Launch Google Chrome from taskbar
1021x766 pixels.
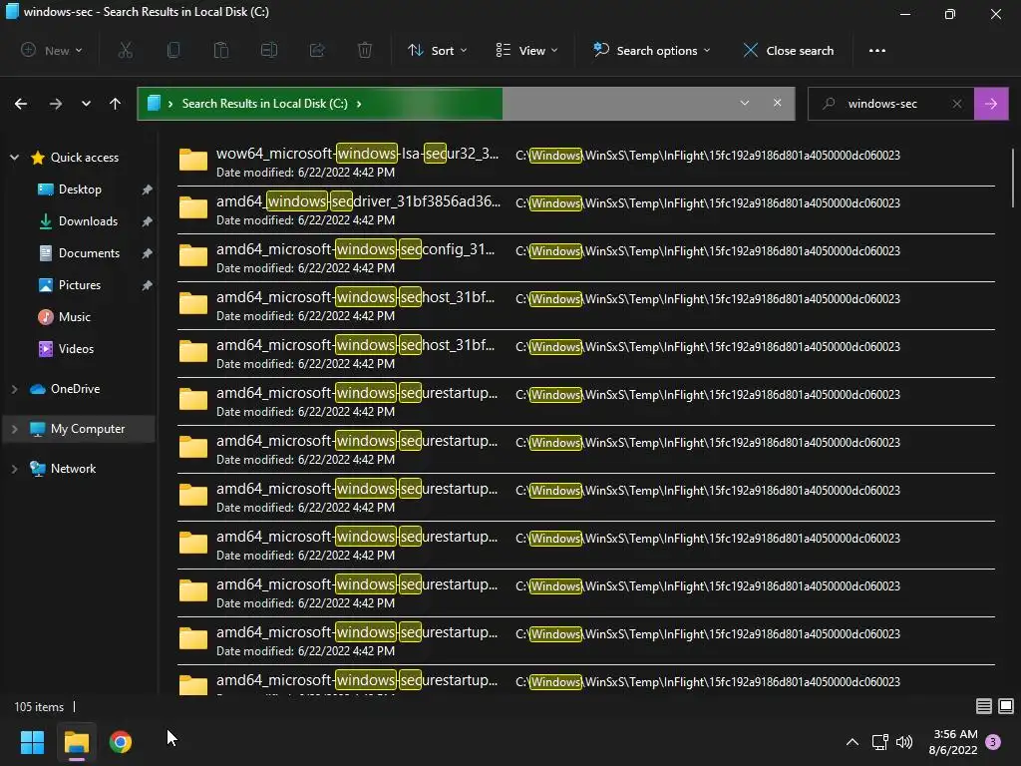point(121,742)
